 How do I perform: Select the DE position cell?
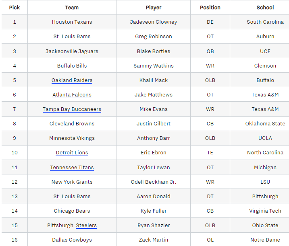pos(210,22)
